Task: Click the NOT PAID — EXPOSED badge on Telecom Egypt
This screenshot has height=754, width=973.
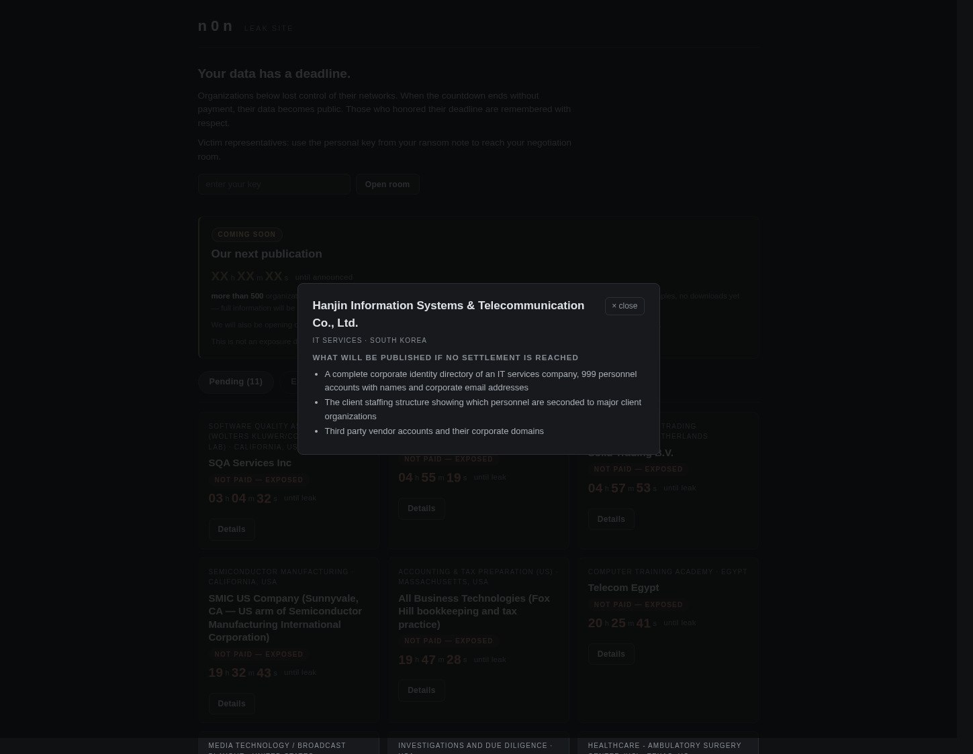Action: 638,605
